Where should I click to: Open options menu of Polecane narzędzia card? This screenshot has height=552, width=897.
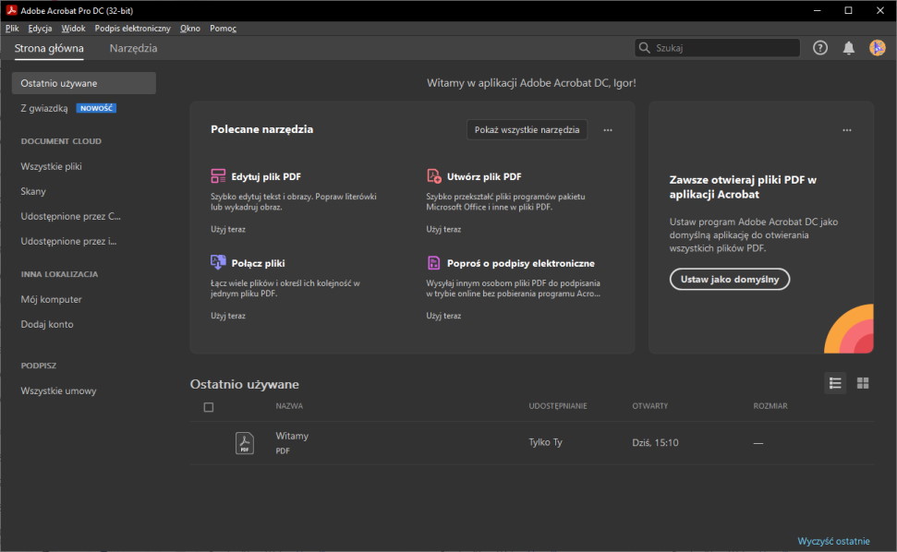[608, 130]
